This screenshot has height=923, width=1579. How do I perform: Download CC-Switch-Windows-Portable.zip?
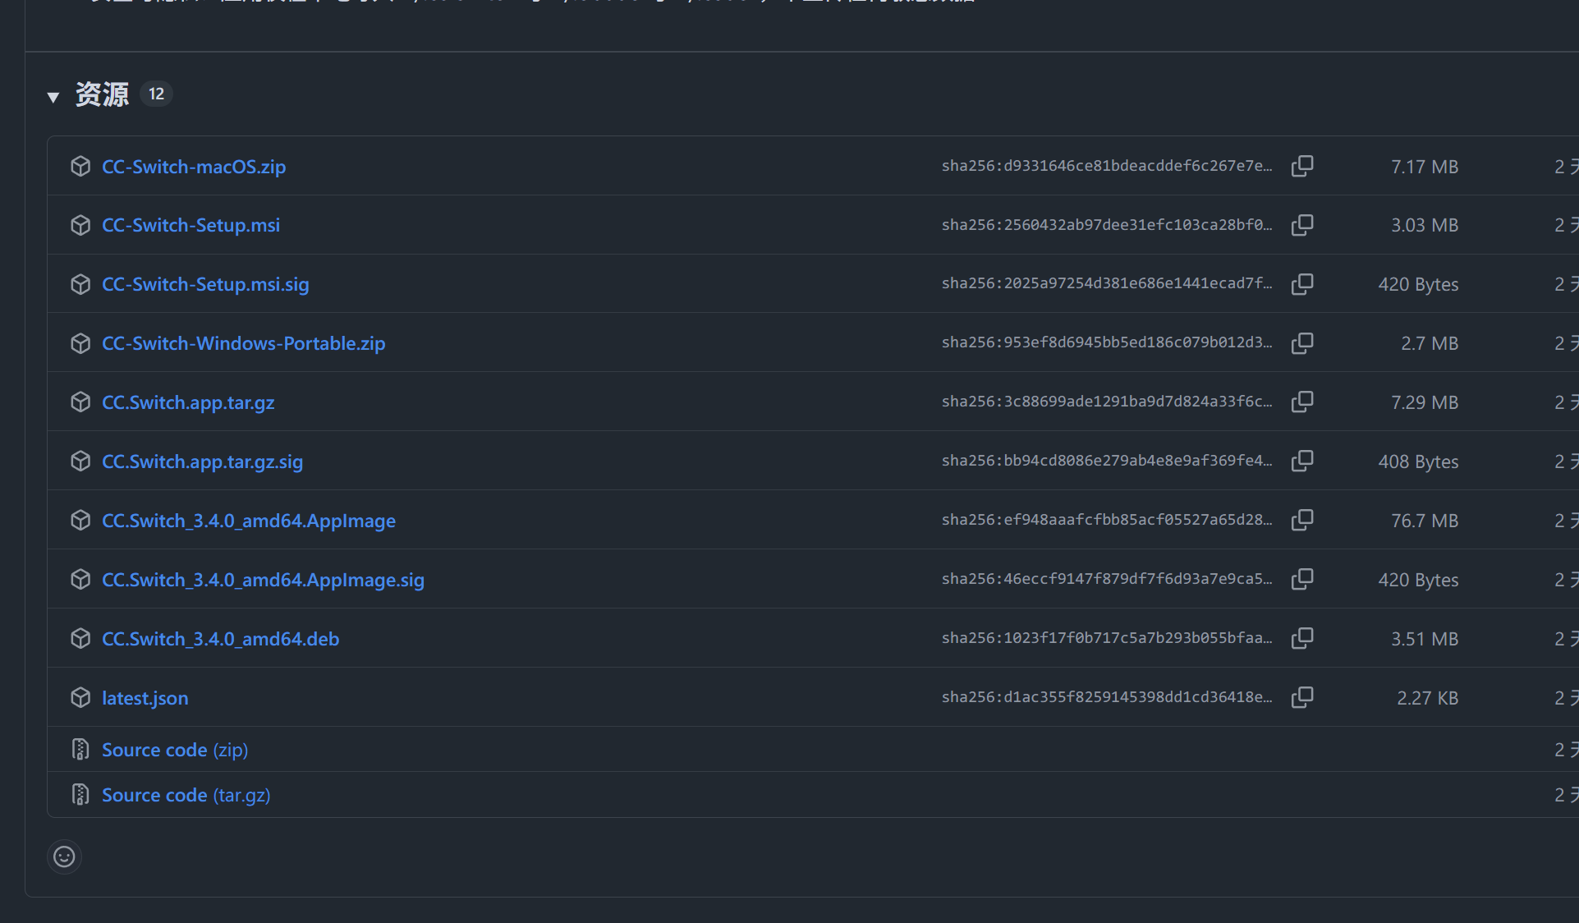pyautogui.click(x=243, y=344)
